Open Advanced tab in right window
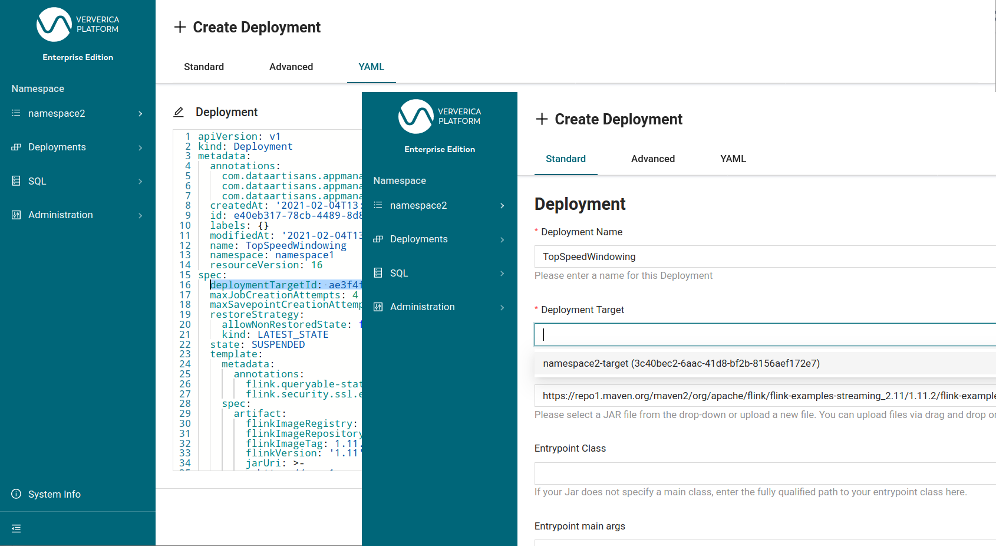This screenshot has width=996, height=546. [x=653, y=159]
